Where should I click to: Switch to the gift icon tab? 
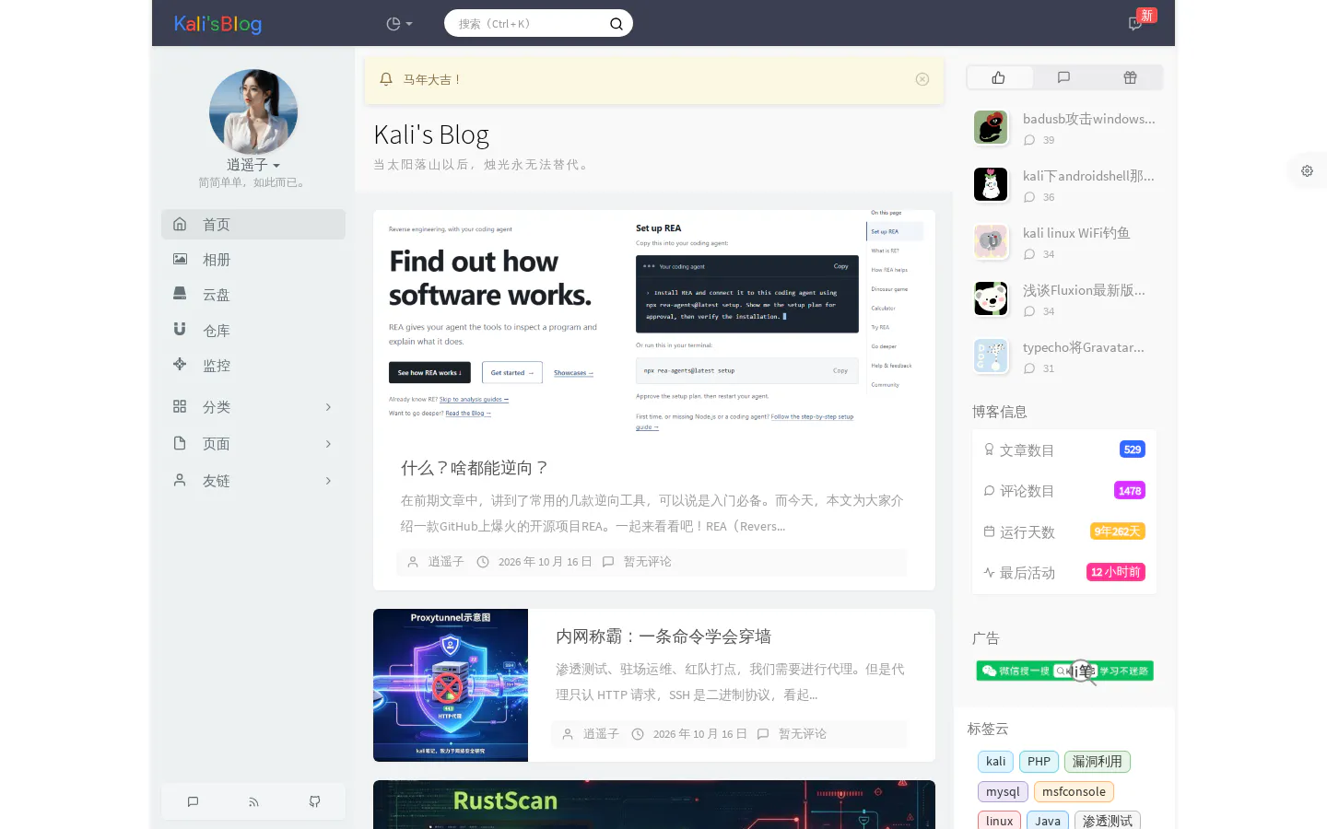[1130, 77]
